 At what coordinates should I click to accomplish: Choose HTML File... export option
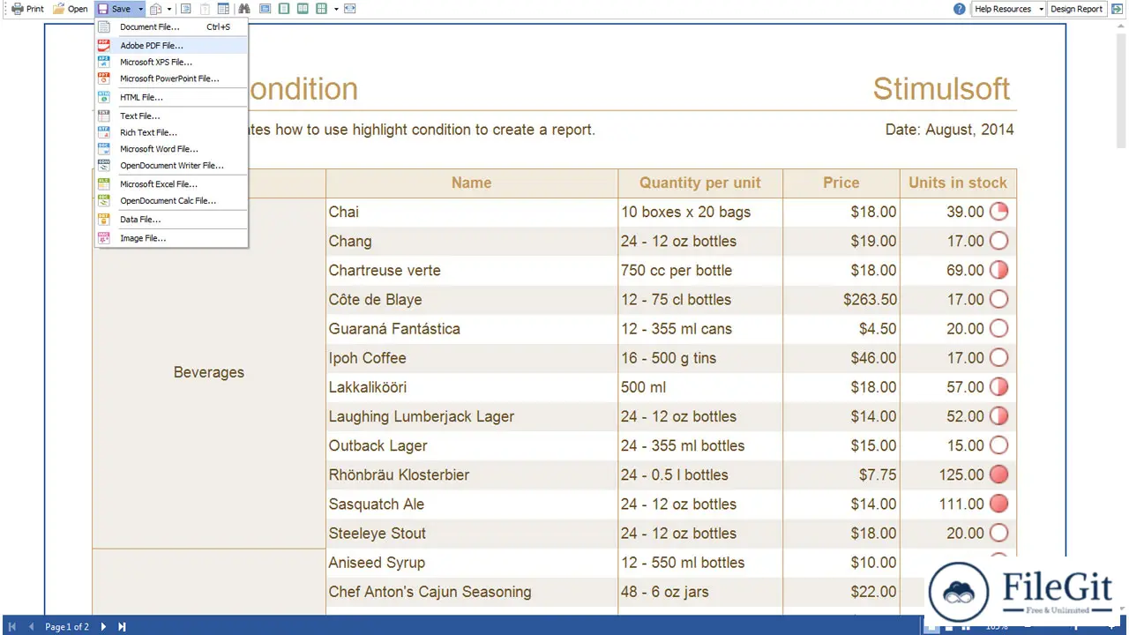point(172,97)
